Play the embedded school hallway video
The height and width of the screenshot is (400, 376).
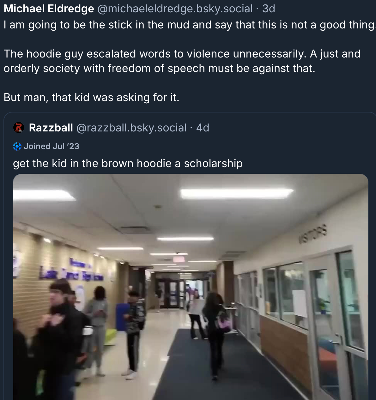191,287
